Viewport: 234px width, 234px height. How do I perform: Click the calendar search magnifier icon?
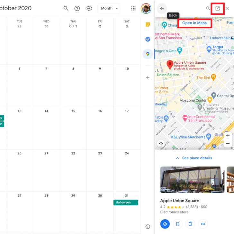point(66,8)
